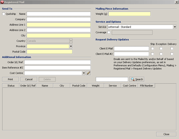The height and width of the screenshot is (139, 179).
Task: Check Exception updates for Client E-Mail
Action: [161, 48]
